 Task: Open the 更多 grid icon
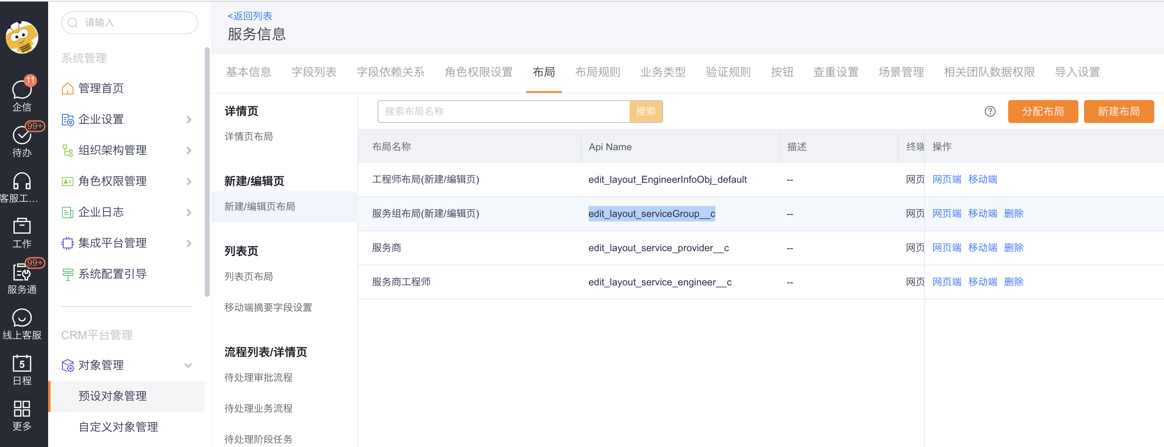click(22, 409)
